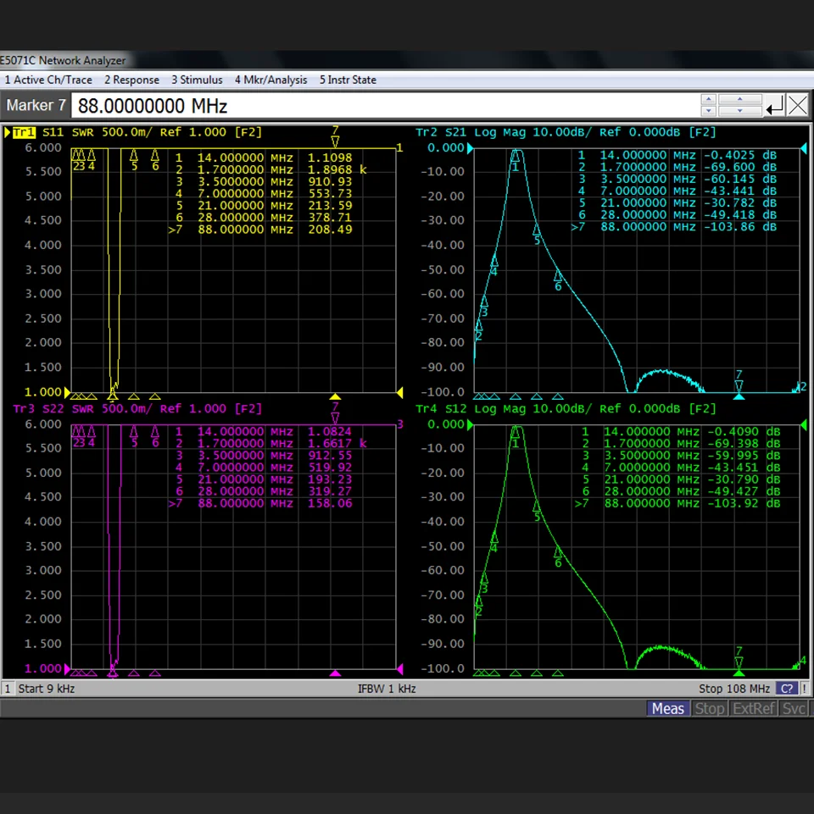Select the Tr2 S21 Log Mag trace title

tap(566, 132)
